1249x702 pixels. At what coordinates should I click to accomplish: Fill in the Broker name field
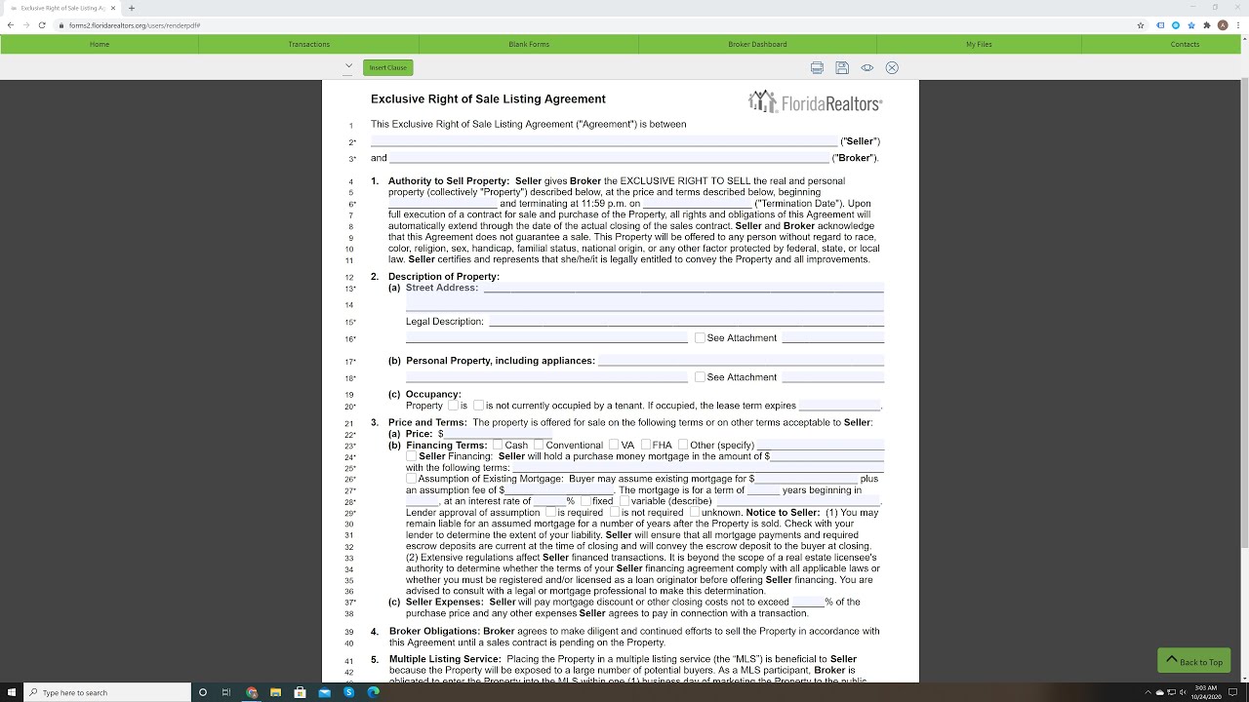610,157
